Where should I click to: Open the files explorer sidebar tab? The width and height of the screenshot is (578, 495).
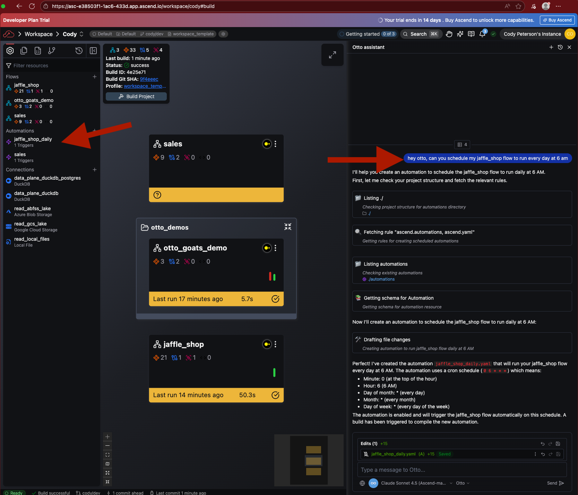(24, 51)
